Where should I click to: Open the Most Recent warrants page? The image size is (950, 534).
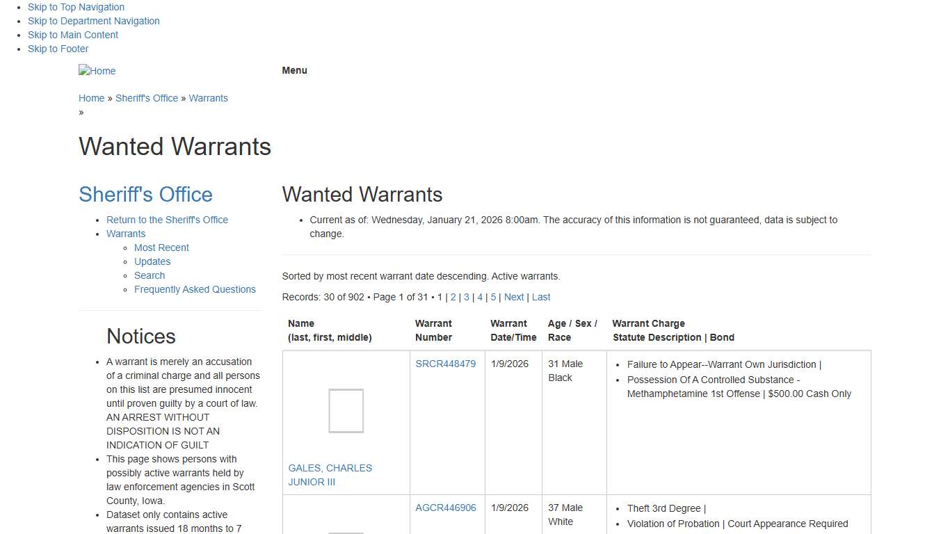[161, 248]
